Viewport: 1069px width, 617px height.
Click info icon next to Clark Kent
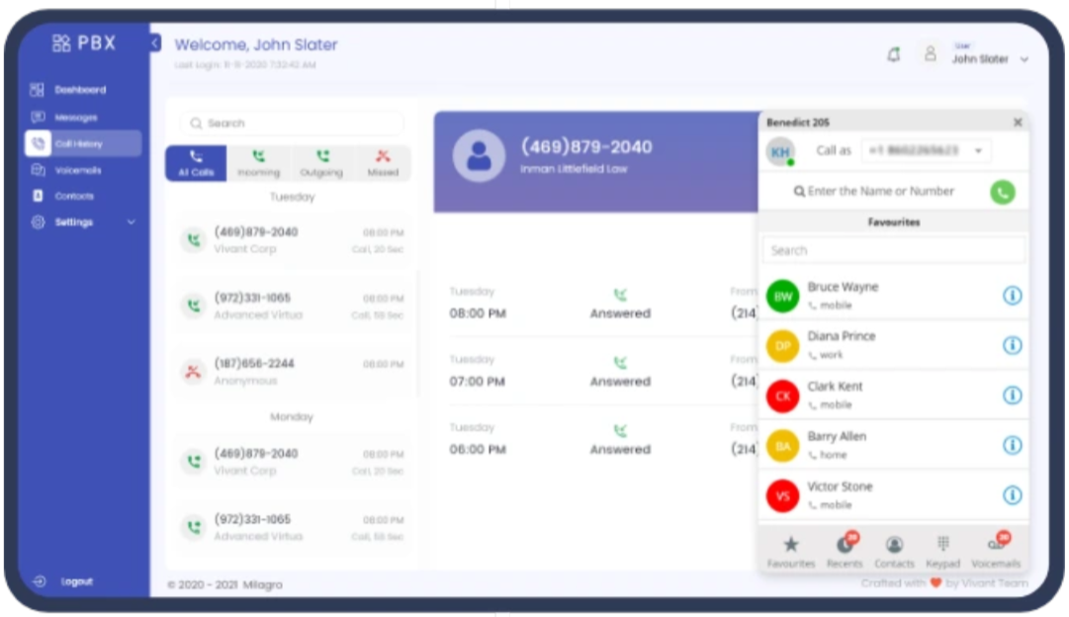coord(1012,396)
